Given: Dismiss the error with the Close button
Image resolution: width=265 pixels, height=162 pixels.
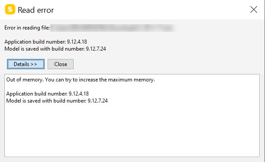Looking at the screenshot, I should click(60, 64).
